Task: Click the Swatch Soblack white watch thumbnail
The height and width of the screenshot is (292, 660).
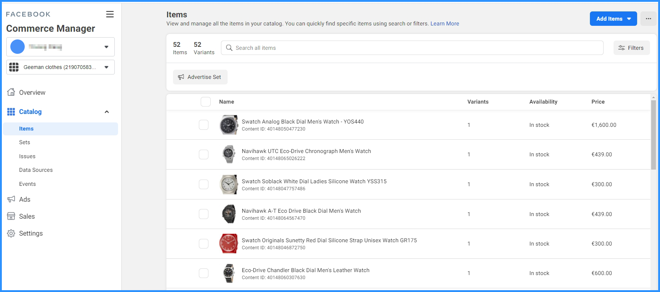Action: [229, 184]
